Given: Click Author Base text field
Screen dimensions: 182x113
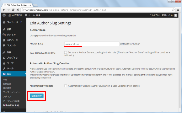Looking at the screenshot, I should click(92, 44).
